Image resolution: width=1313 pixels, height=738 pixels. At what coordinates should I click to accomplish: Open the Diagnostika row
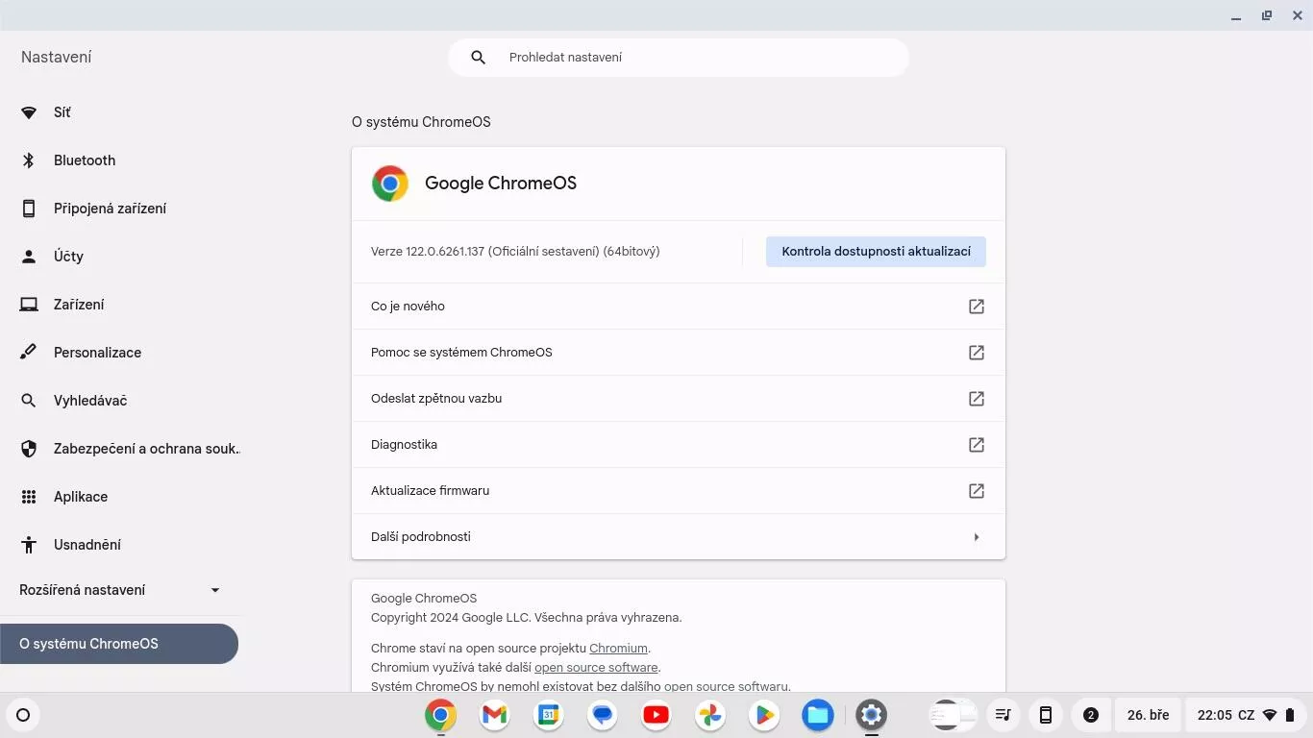click(679, 445)
